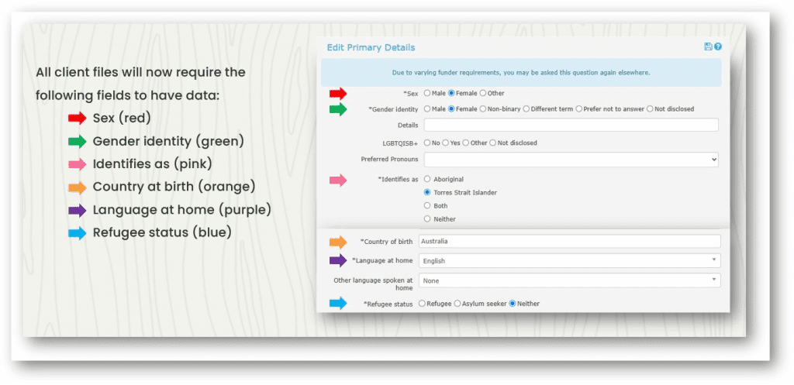
Task: Open the help question mark icon
Action: (x=718, y=47)
